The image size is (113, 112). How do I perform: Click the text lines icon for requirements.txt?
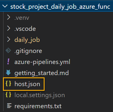point(9,106)
